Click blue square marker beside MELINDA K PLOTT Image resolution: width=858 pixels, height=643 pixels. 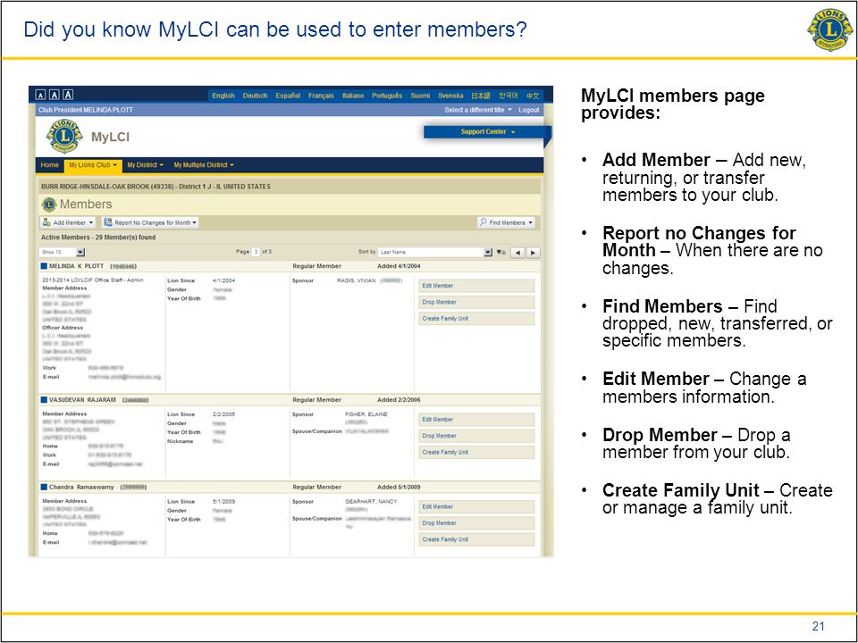point(45,266)
